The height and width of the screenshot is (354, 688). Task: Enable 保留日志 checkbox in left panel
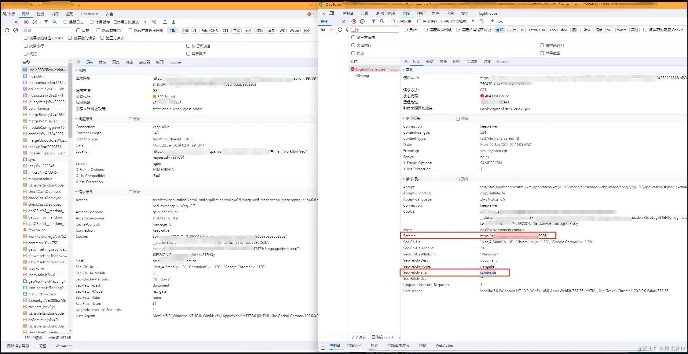pyautogui.click(x=65, y=22)
